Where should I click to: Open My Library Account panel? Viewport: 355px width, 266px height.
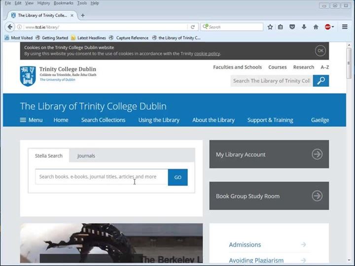point(269,154)
